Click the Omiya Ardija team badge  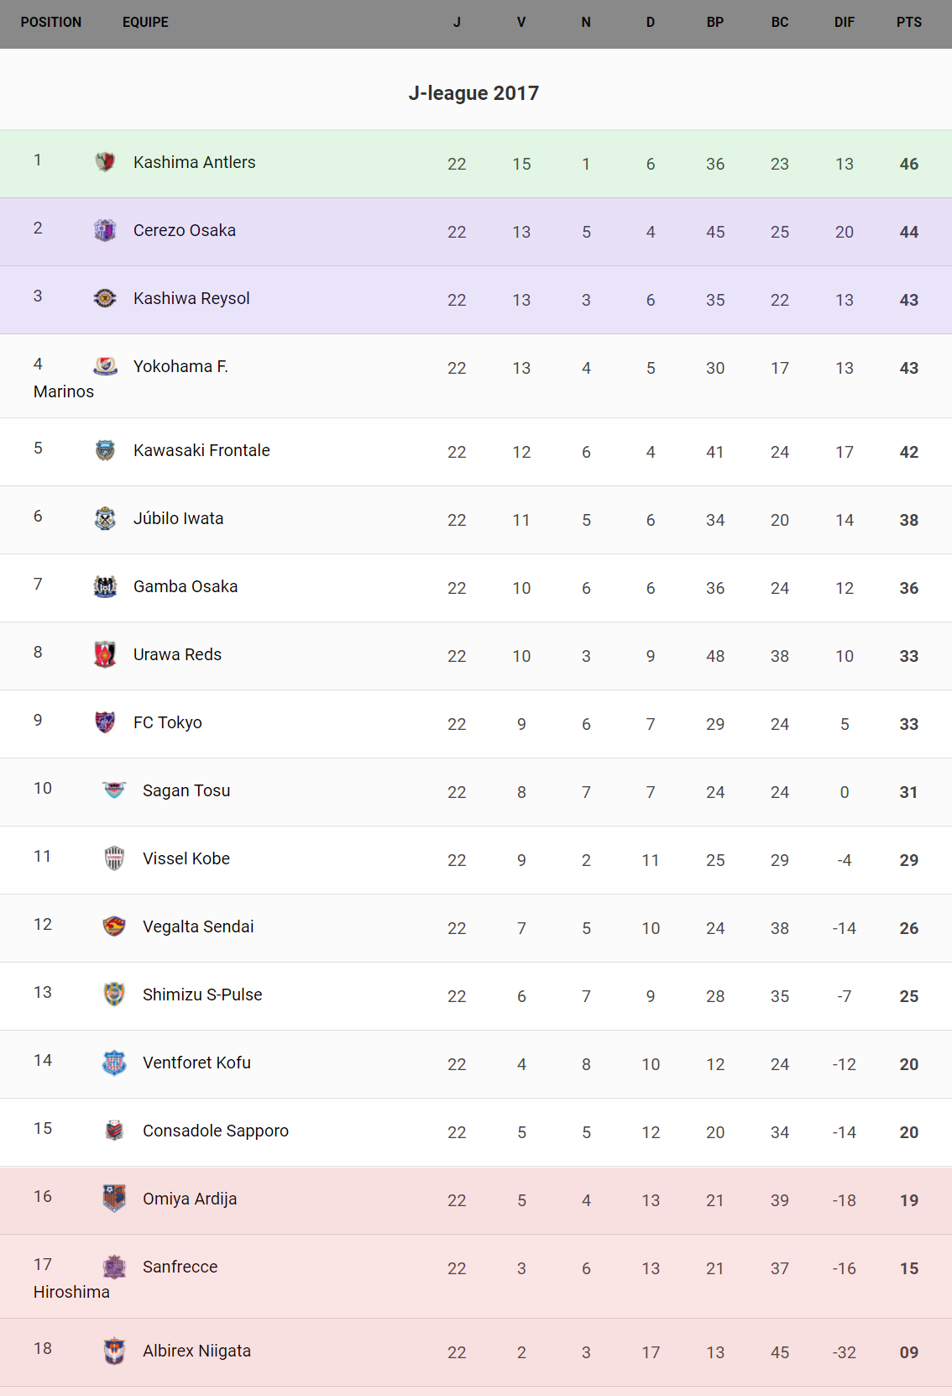[x=114, y=1198]
